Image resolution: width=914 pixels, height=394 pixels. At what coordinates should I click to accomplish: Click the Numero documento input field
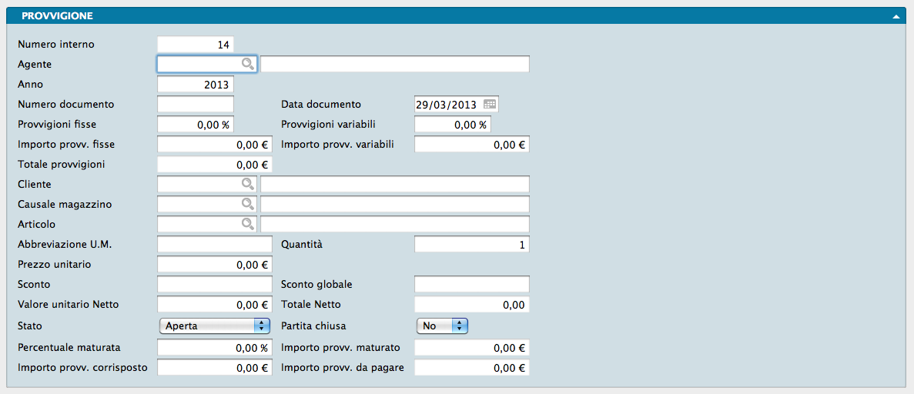195,105
